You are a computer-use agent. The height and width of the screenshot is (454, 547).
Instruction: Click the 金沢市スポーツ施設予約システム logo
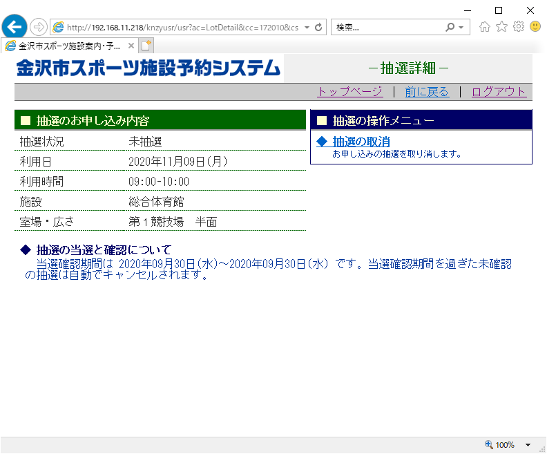coord(148,68)
